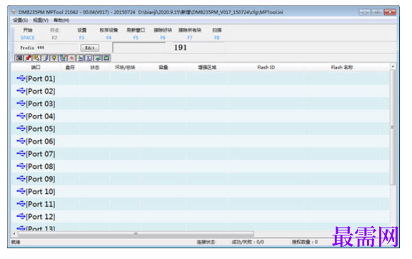Click the USB icon of Port 02

pyautogui.click(x=21, y=91)
